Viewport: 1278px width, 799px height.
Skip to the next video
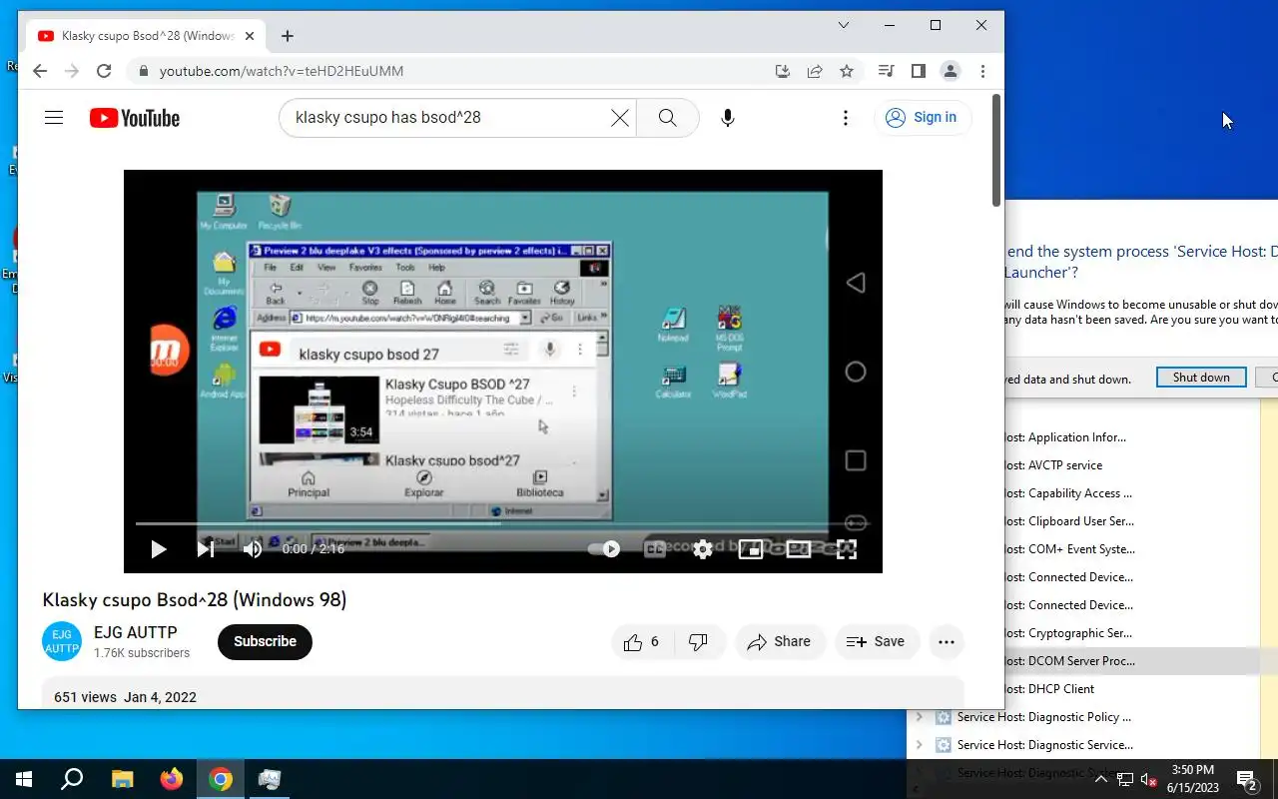205,548
